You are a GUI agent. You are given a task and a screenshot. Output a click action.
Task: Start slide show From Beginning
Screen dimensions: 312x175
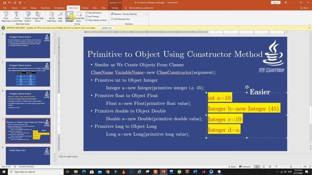[x=6, y=17]
